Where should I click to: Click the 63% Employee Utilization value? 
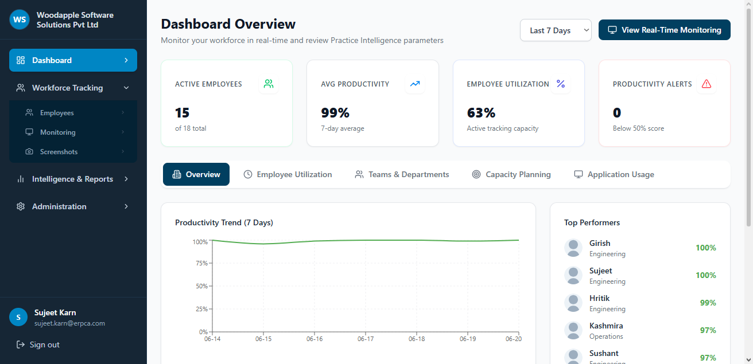[481, 112]
